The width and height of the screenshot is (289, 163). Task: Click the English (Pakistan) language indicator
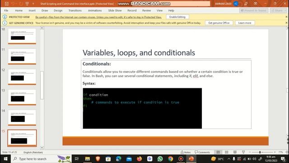point(33,152)
